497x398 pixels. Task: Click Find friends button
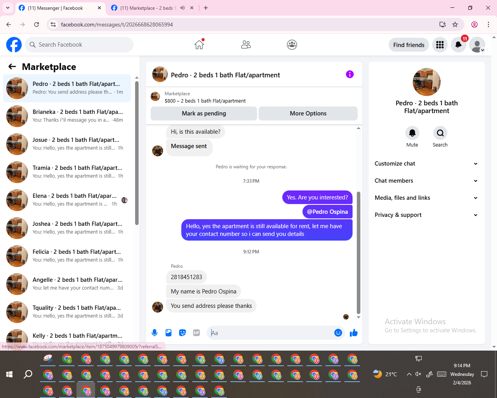pyautogui.click(x=409, y=45)
